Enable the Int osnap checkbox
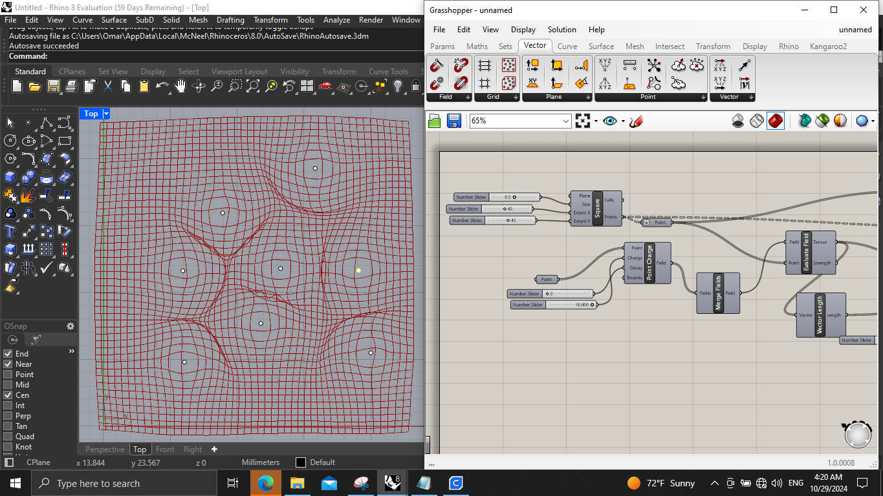Screen dimensions: 883x496 (8, 406)
